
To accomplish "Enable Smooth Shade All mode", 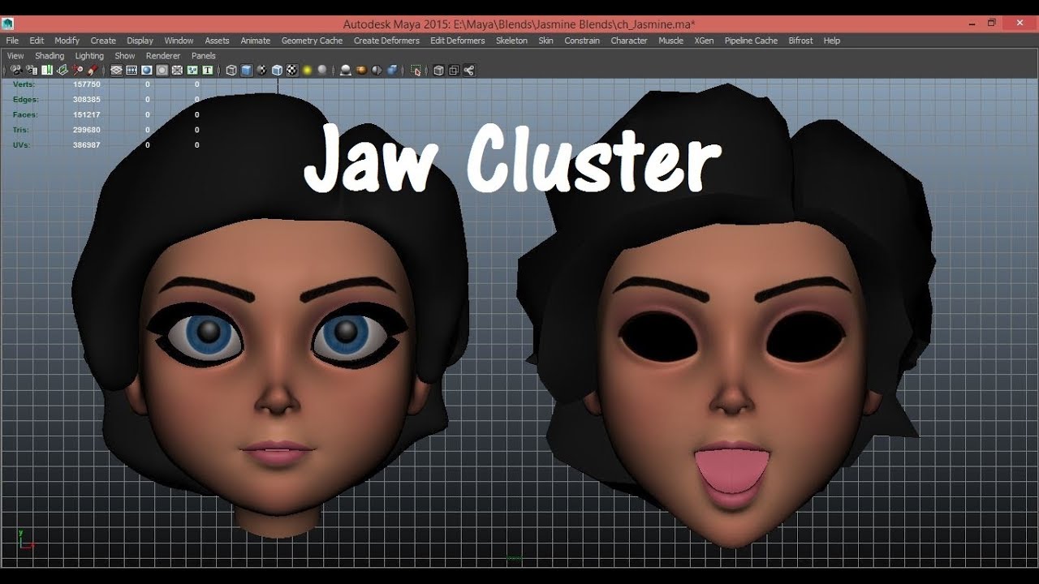I will click(x=247, y=71).
